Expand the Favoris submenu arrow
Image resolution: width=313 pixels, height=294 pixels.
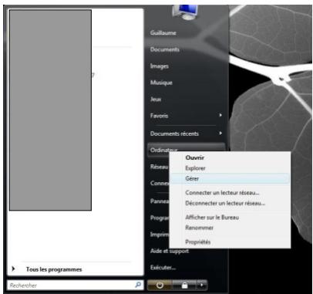220,115
